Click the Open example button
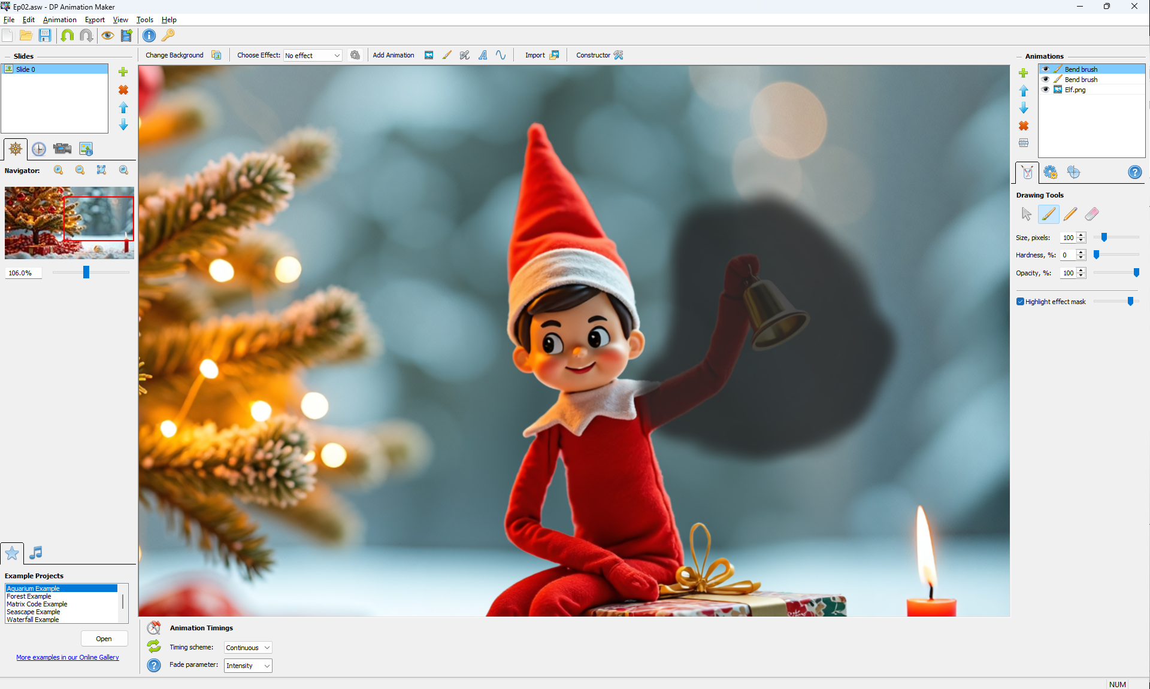Image resolution: width=1150 pixels, height=689 pixels. point(104,639)
